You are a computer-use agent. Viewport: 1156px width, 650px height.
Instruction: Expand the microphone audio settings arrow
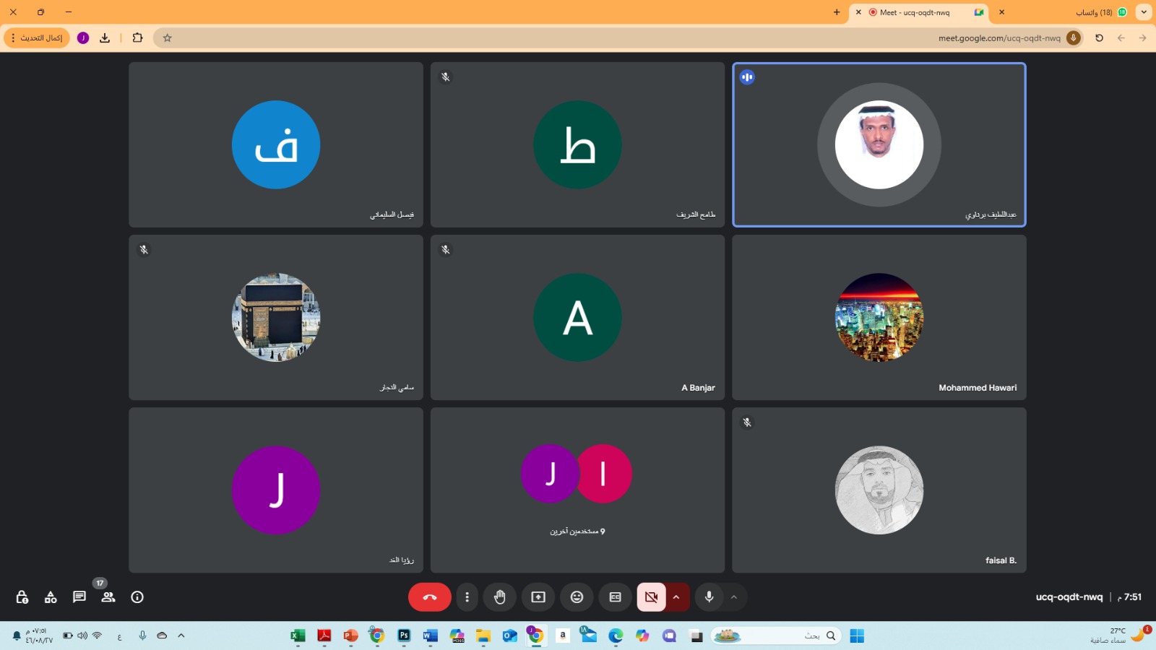(x=734, y=597)
